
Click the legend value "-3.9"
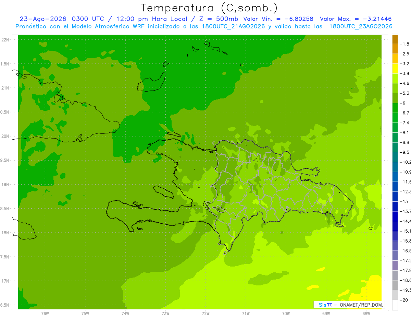point(404,73)
